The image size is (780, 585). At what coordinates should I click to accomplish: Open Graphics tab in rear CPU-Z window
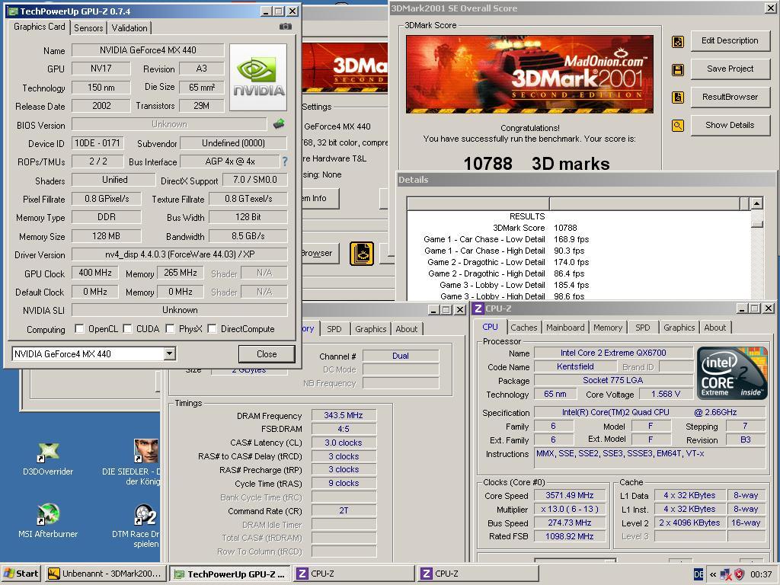point(371,329)
